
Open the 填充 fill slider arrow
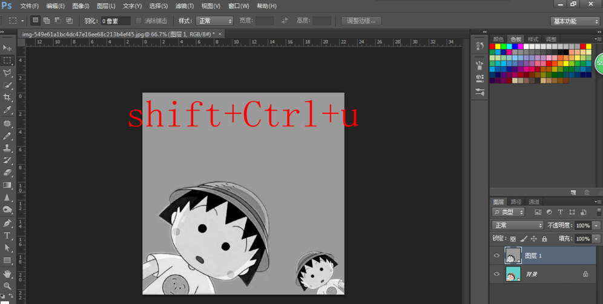tap(597, 239)
